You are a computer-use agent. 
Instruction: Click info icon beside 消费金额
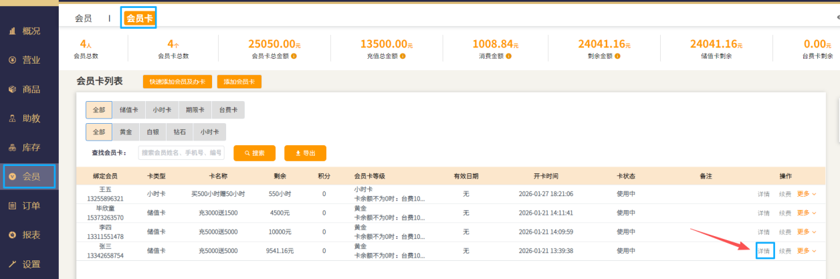coord(508,56)
